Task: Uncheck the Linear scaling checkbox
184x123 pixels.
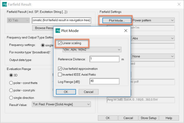Action: (60, 43)
